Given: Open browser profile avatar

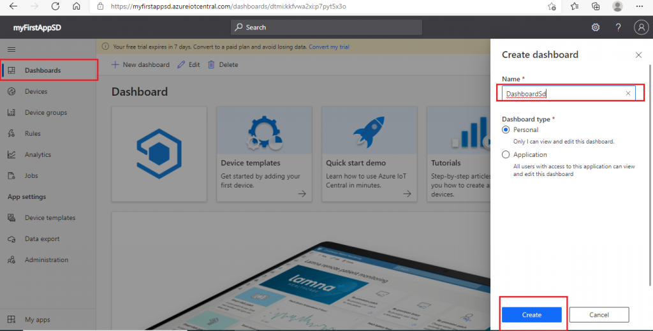Looking at the screenshot, I should (617, 6).
